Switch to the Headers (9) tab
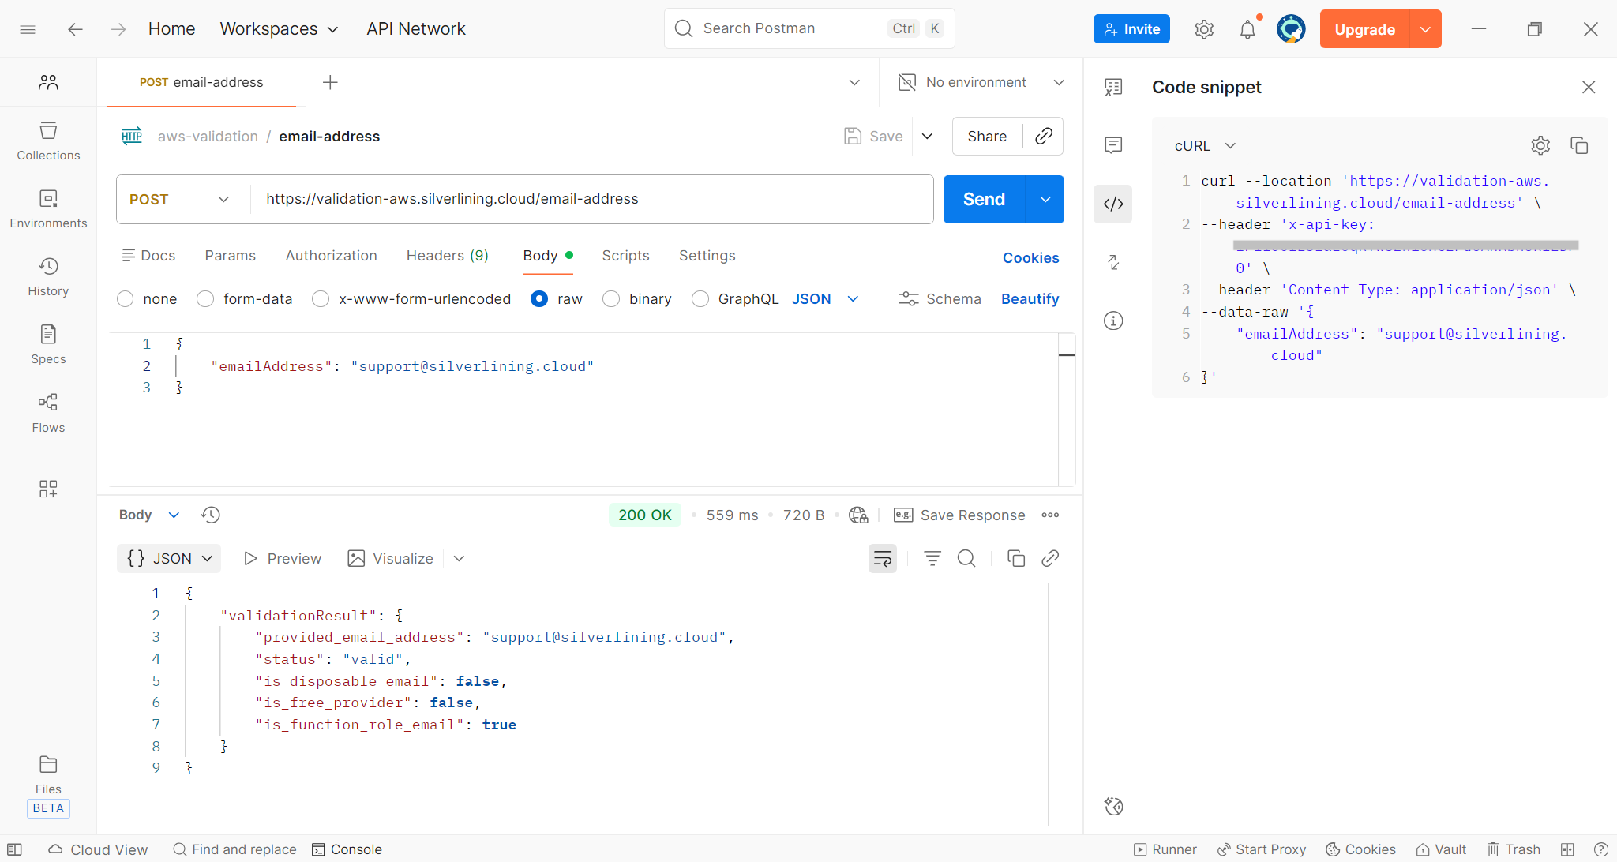 (447, 256)
